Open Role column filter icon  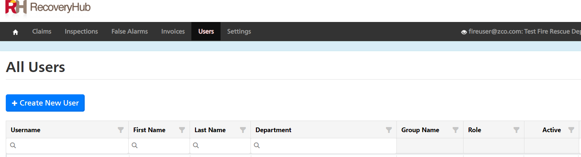pos(516,130)
